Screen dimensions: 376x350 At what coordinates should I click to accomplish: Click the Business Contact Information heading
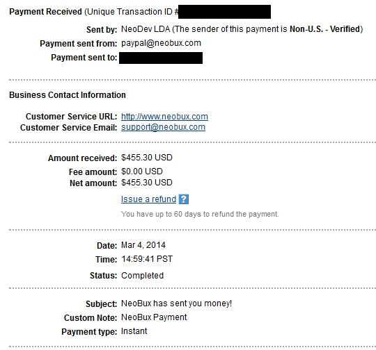[68, 95]
